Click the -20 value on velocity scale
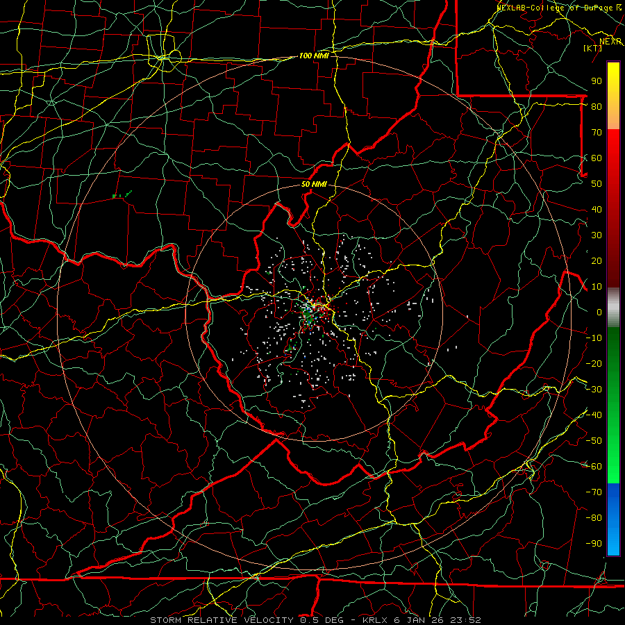This screenshot has height=625, width=625. pyautogui.click(x=594, y=363)
